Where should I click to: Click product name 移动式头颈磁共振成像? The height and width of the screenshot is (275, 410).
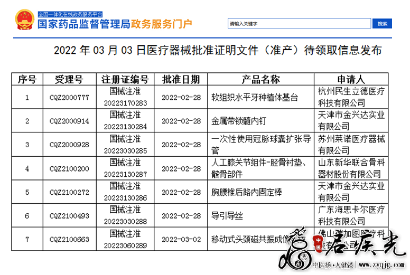250,240
